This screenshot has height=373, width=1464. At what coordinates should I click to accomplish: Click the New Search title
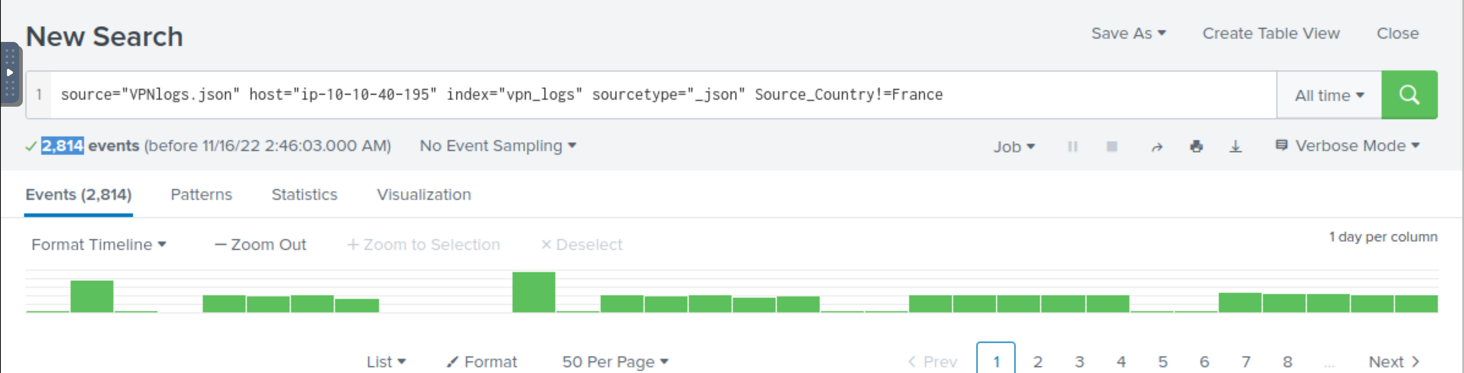coord(104,36)
